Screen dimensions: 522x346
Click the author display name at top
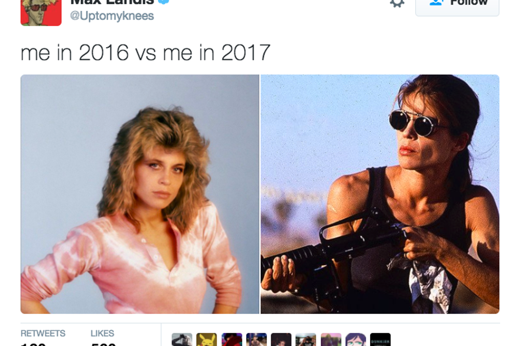112,3
